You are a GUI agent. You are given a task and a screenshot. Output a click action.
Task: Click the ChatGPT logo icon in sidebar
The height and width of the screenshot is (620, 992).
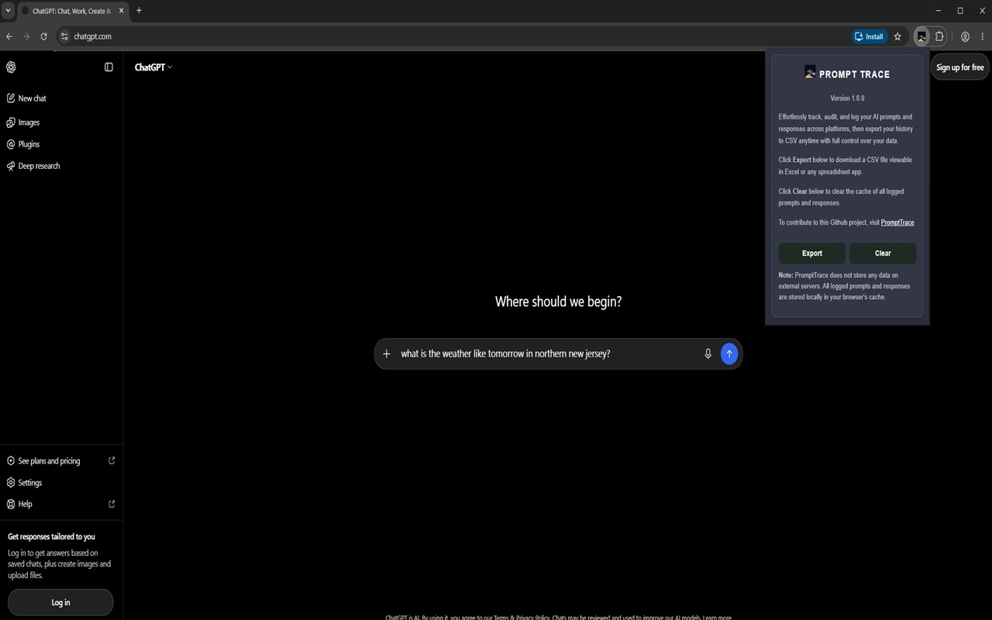pyautogui.click(x=11, y=67)
